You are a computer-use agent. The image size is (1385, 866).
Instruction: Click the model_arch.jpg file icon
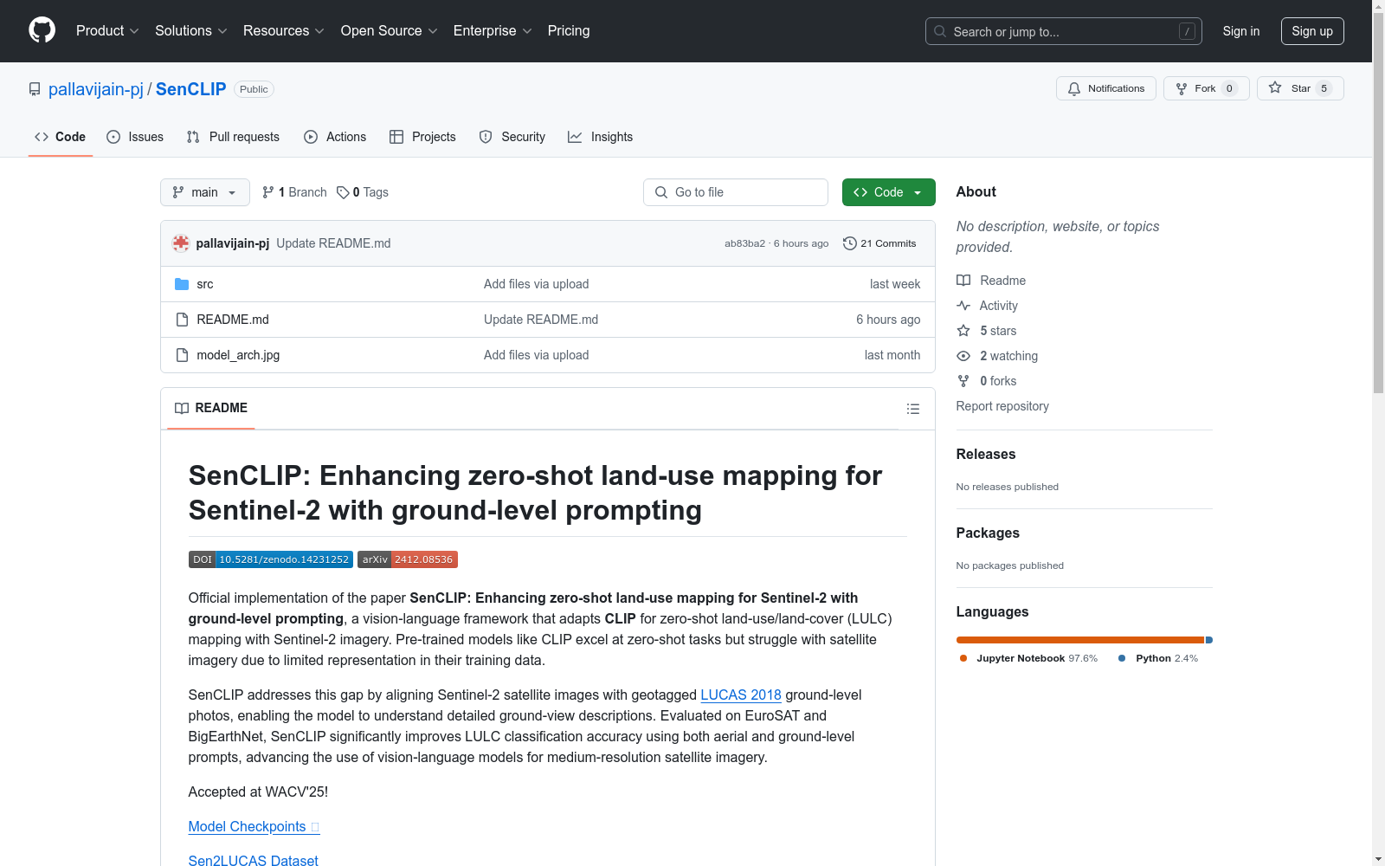[182, 355]
